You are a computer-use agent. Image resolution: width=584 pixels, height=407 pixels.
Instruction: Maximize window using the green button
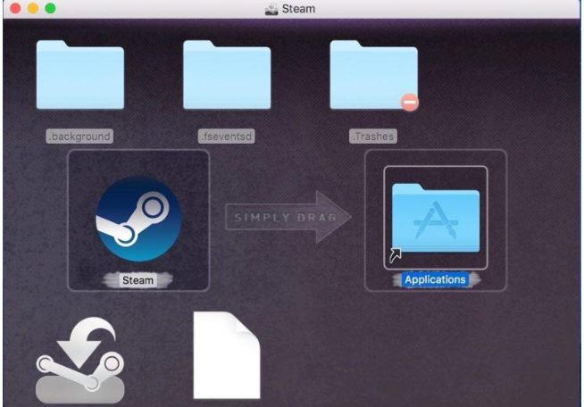click(x=50, y=8)
